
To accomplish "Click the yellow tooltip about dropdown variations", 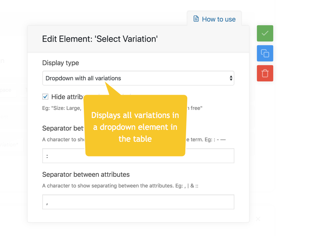I will [135, 126].
